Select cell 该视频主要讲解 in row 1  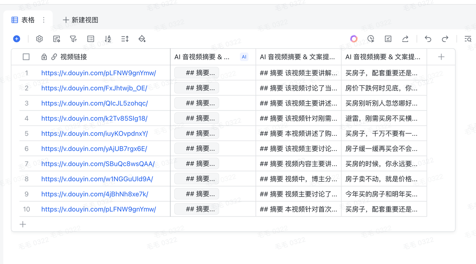(299, 73)
